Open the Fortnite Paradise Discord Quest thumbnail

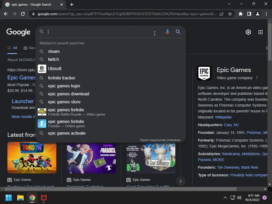point(91,158)
